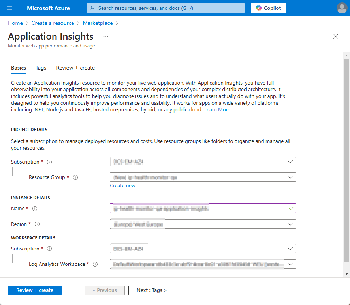Click Create new resource group link
The image size is (350, 305).
pos(122,186)
